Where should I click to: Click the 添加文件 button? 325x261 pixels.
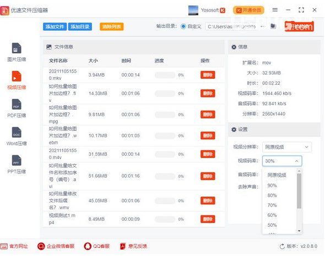pos(55,26)
